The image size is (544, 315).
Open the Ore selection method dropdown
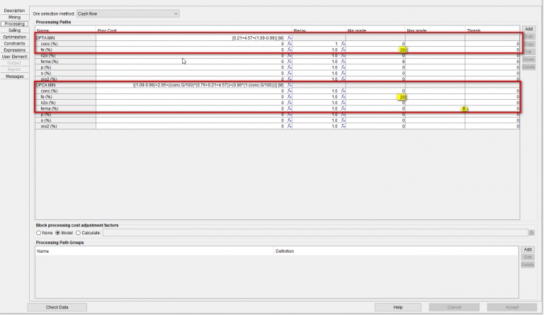click(127, 14)
